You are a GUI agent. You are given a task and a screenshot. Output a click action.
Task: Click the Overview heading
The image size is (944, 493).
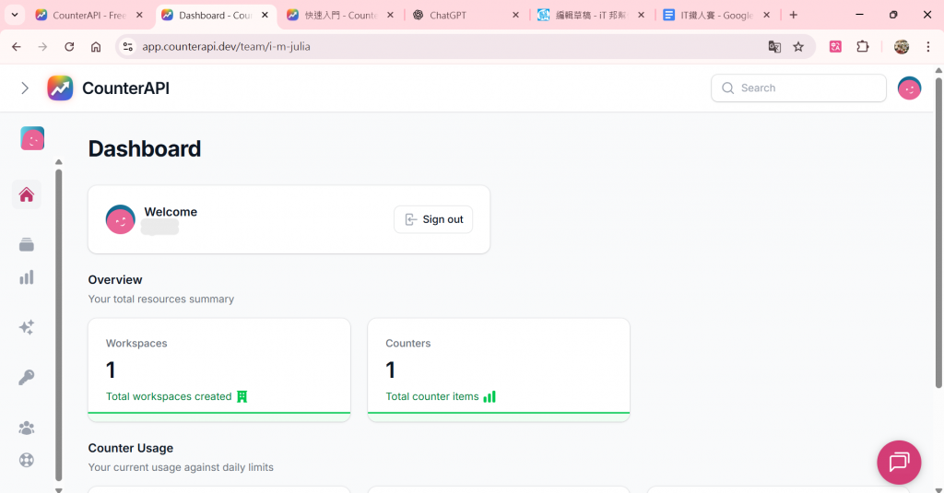115,280
